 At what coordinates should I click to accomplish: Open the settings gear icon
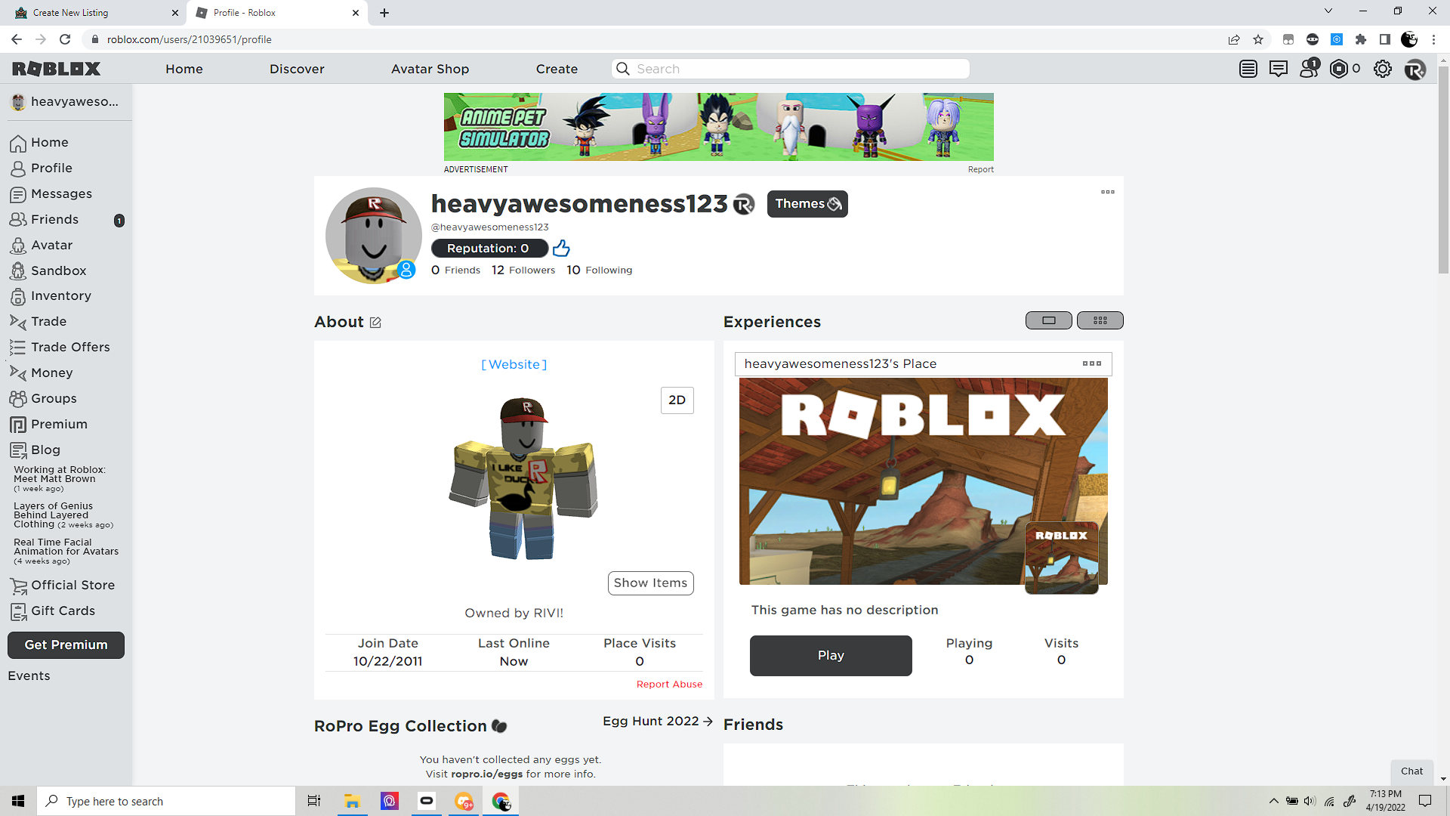1382,69
